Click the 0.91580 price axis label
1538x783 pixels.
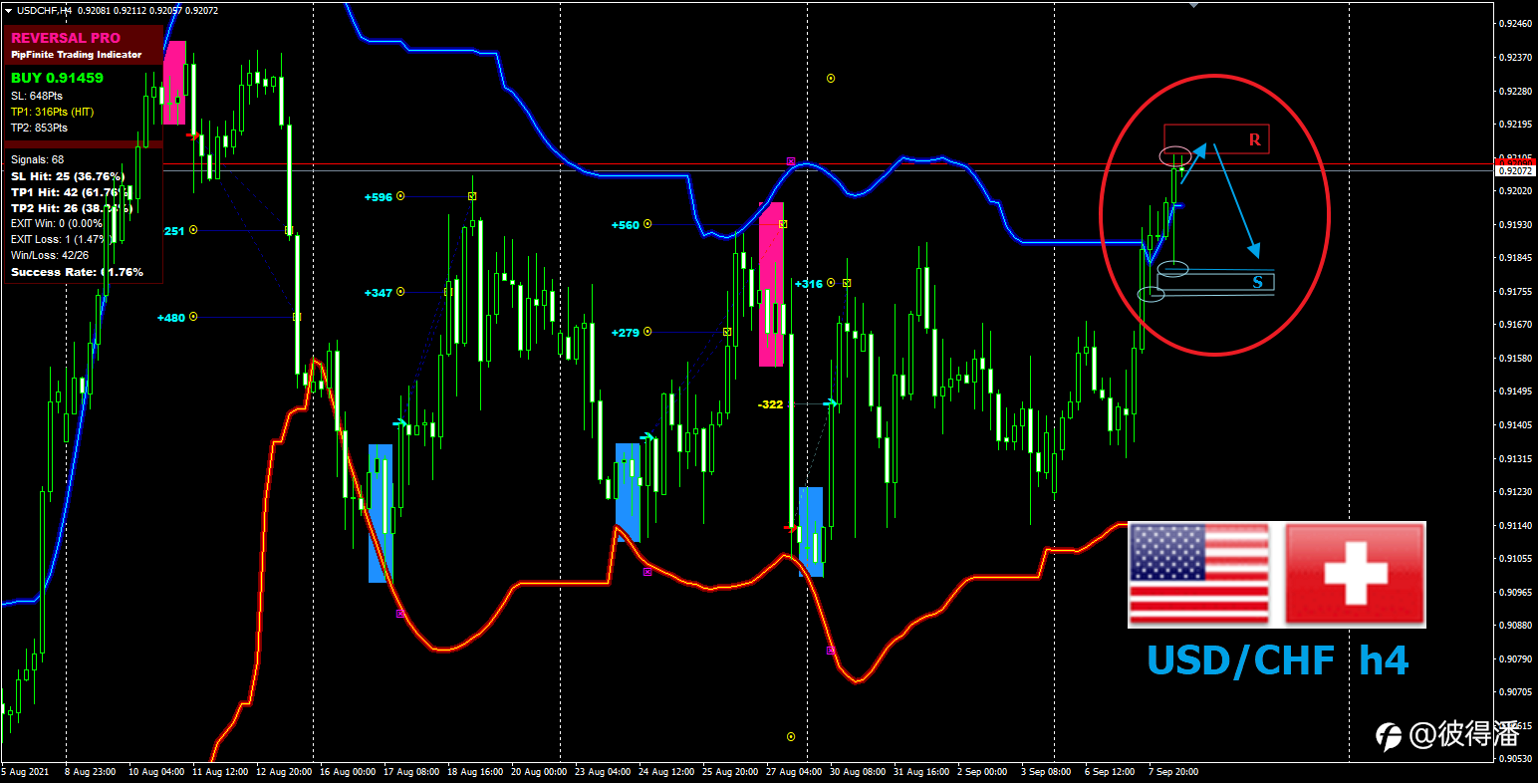(1514, 358)
